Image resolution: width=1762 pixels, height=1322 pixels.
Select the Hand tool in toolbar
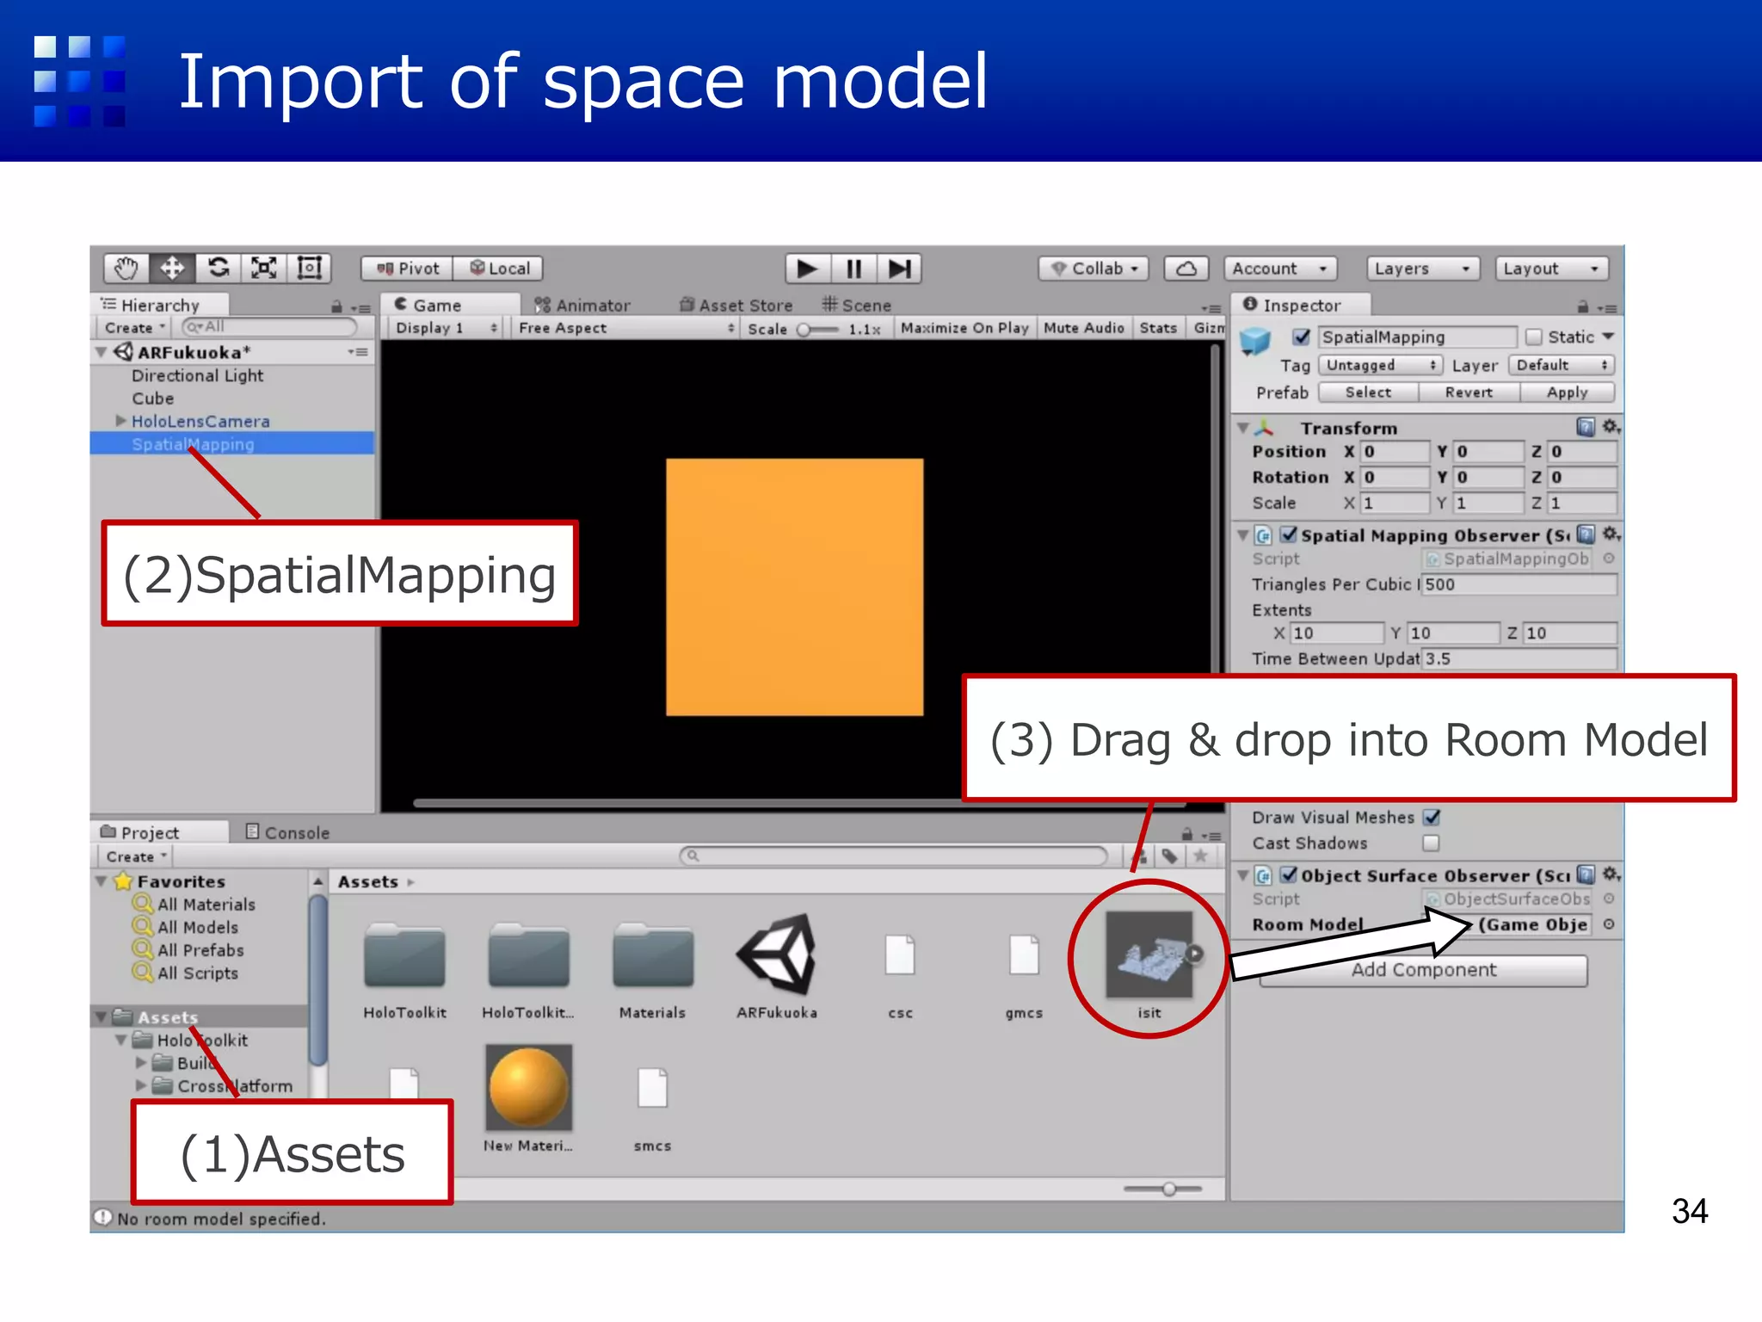click(x=126, y=269)
